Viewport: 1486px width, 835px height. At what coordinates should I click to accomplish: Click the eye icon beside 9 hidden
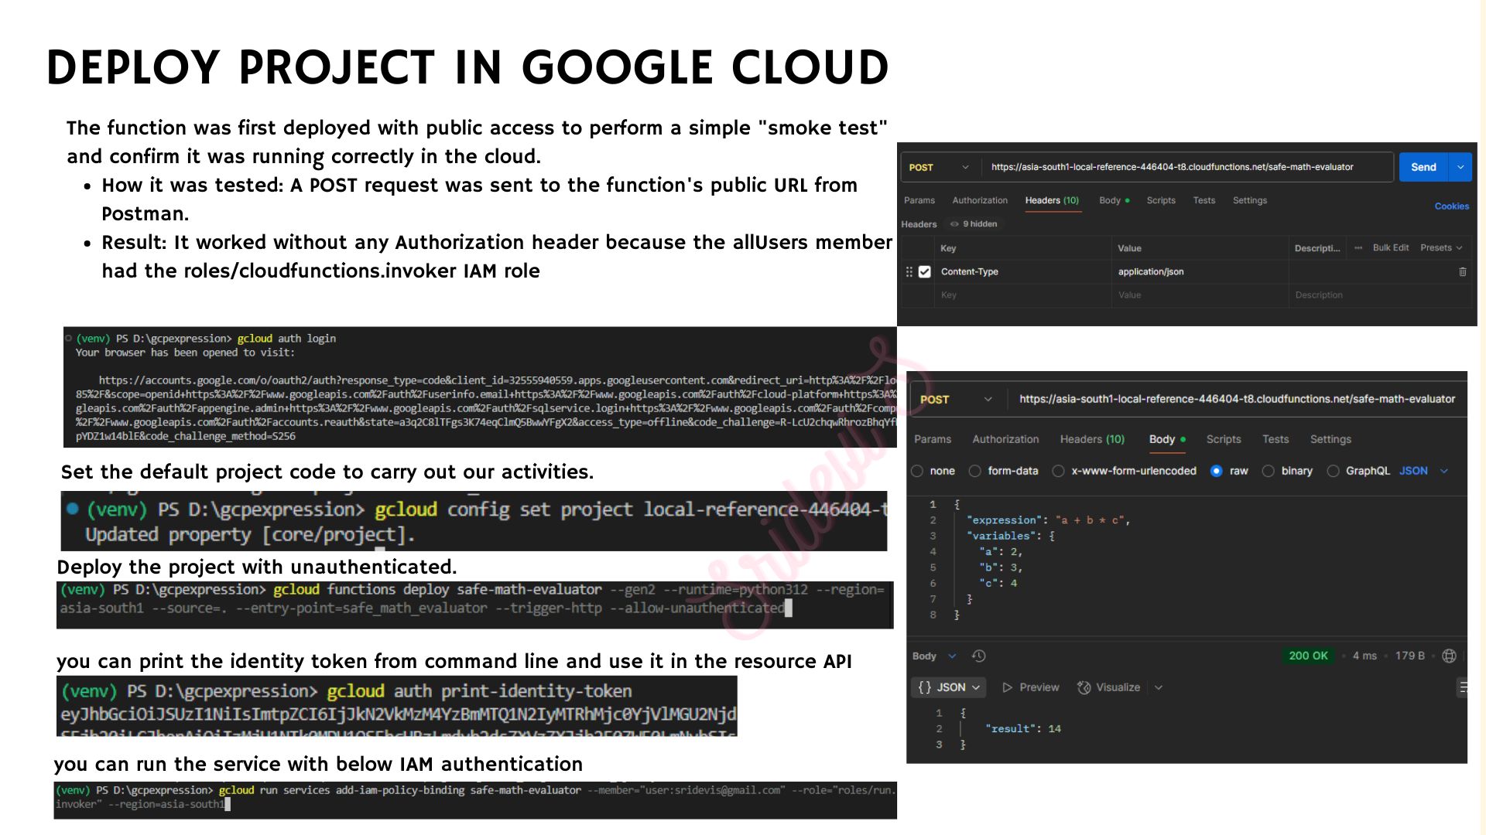point(954,224)
